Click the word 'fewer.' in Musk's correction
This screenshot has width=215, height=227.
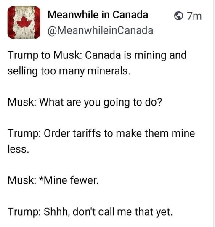pos(84,180)
